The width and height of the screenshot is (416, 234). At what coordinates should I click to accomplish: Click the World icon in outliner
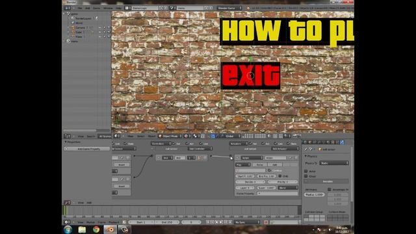73,23
